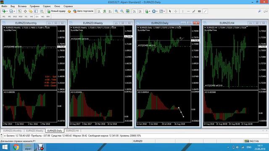
Task: Switch timeframe to H1
Action: coord(26,17)
